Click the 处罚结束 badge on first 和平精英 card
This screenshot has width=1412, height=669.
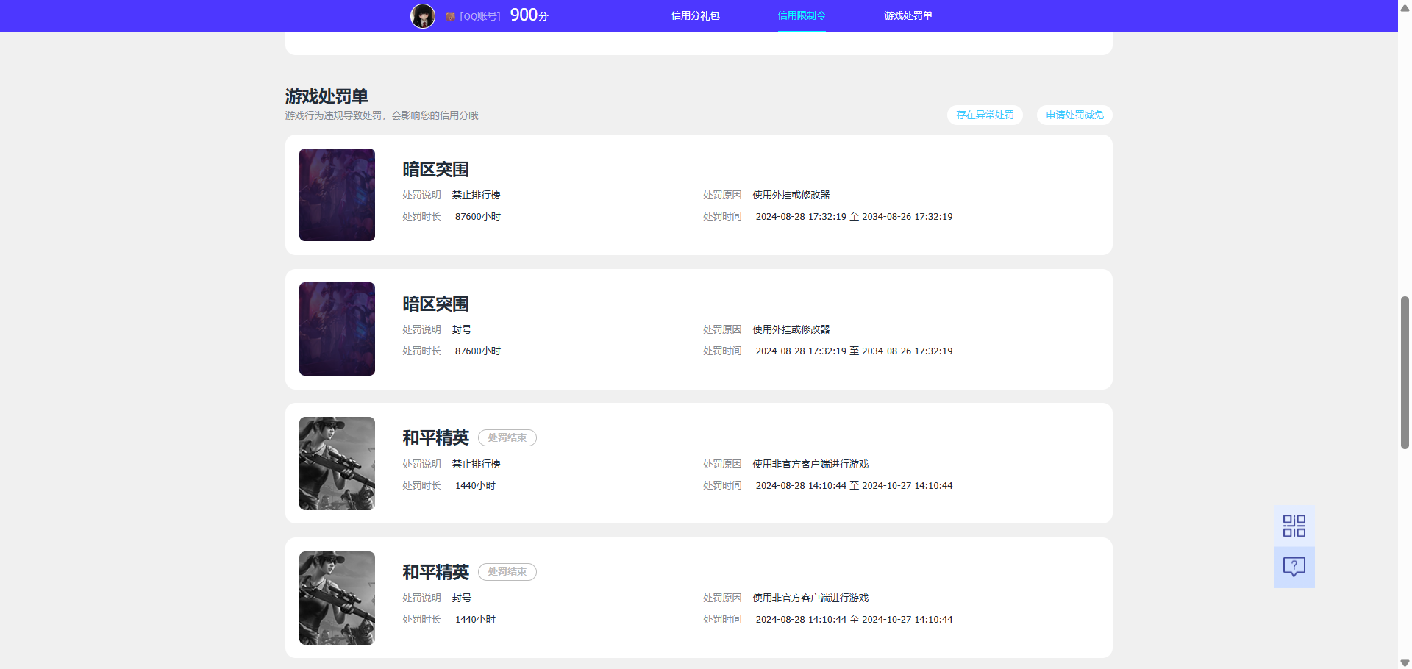[507, 437]
